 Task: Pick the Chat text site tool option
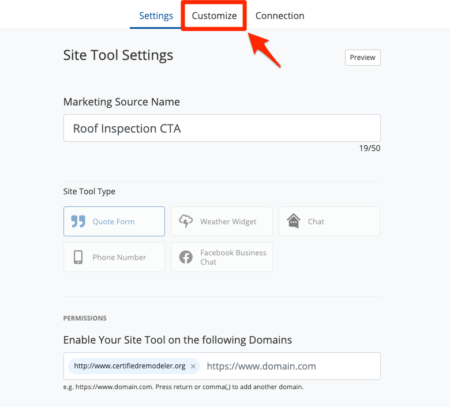pos(316,221)
